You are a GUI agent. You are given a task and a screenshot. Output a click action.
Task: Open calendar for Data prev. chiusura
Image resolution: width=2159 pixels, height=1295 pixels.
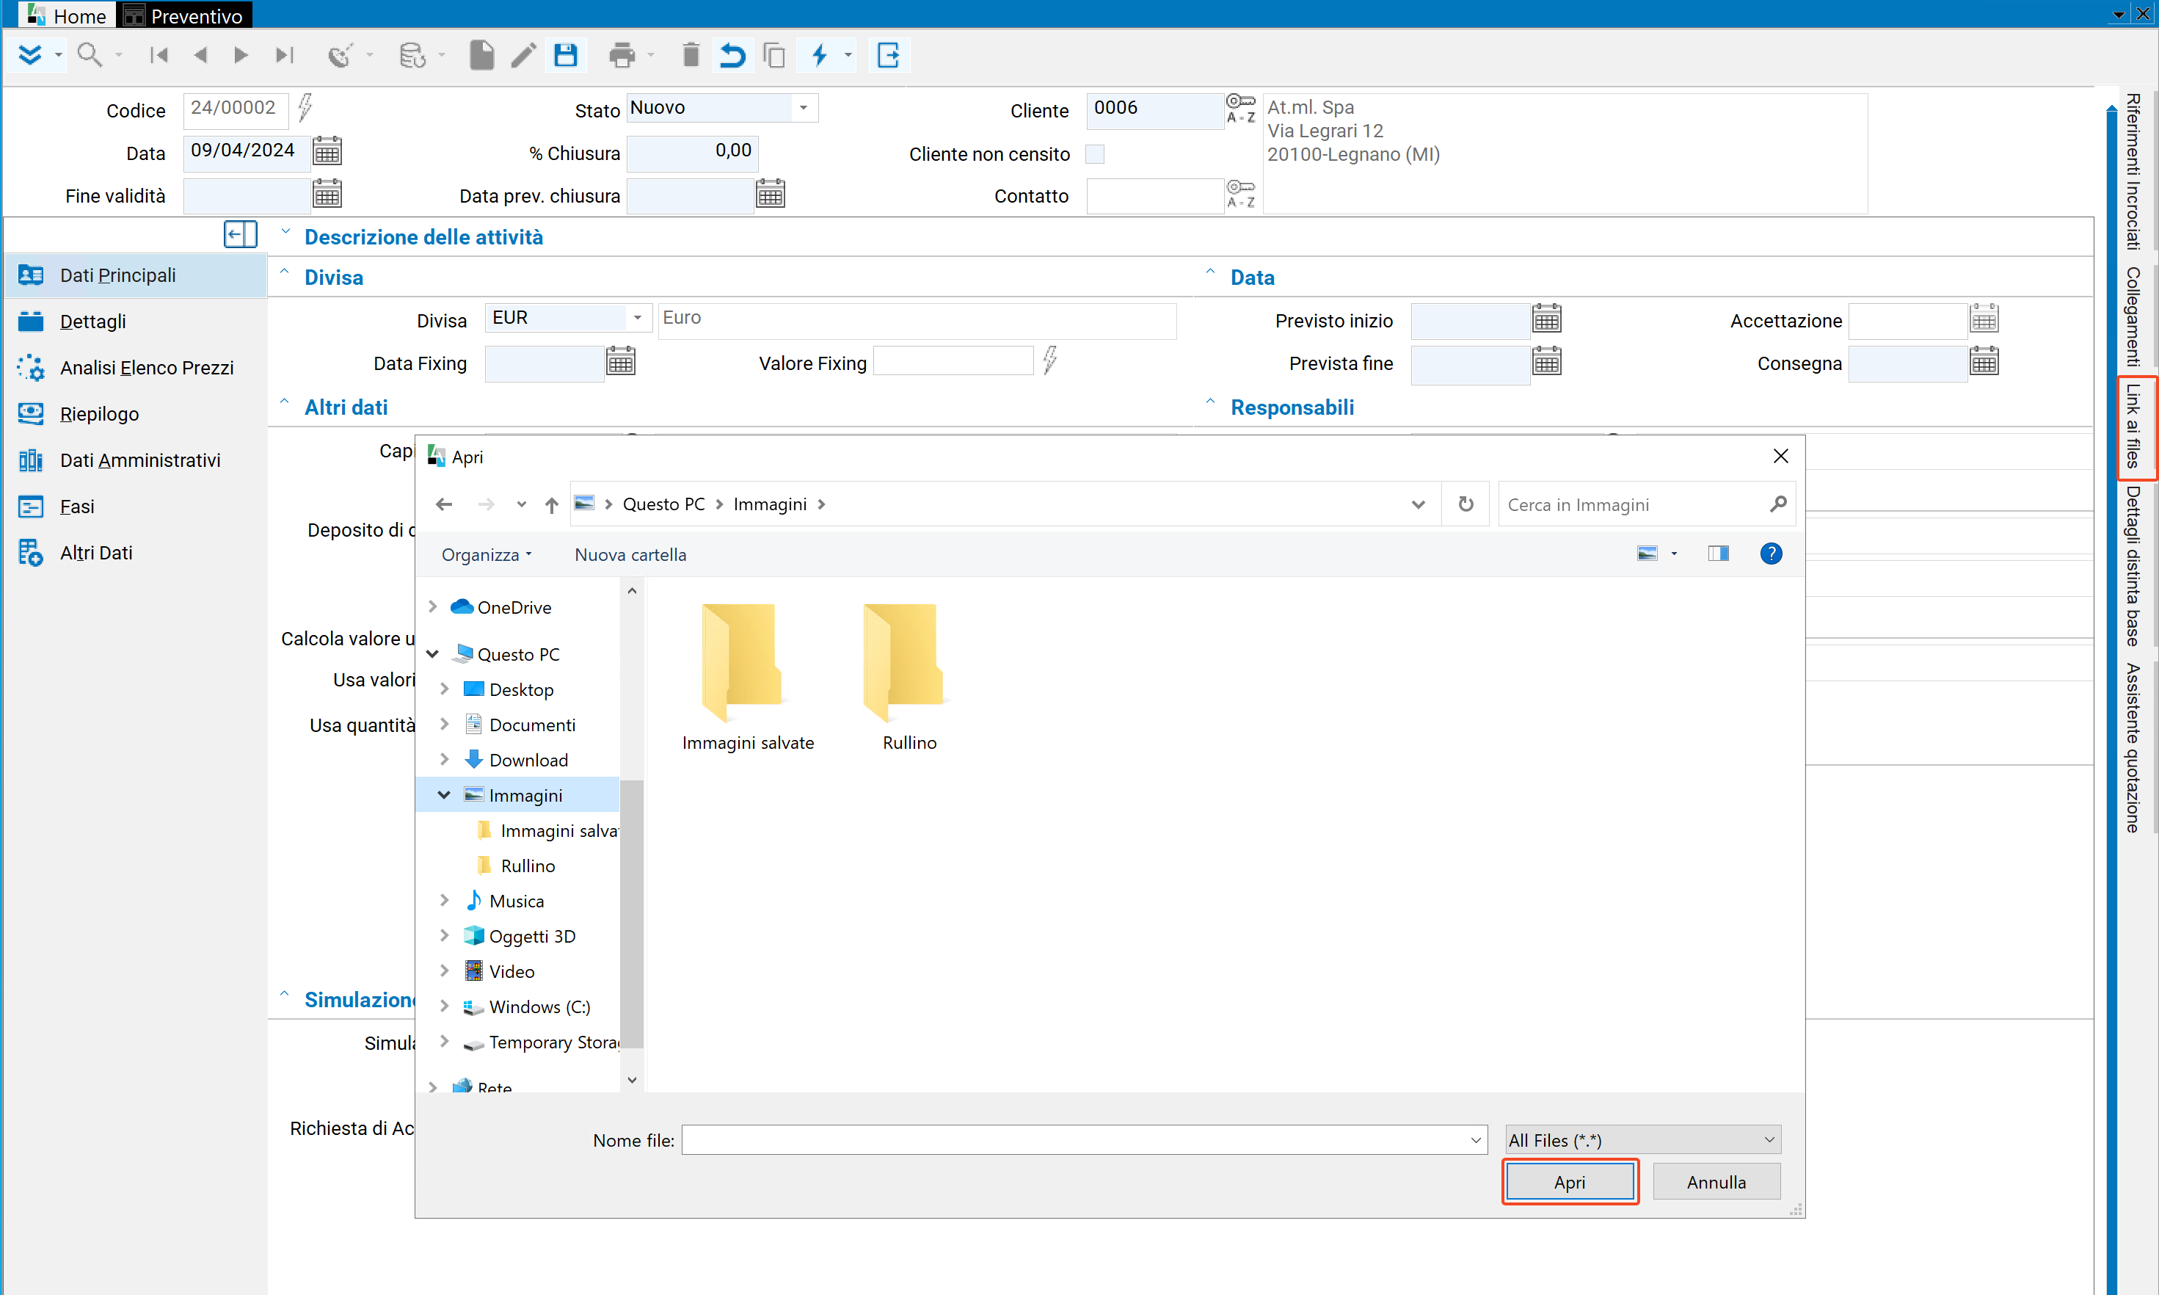click(771, 195)
